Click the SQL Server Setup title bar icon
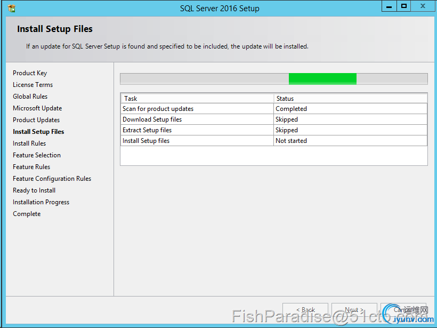The height and width of the screenshot is (328, 437). (12, 9)
